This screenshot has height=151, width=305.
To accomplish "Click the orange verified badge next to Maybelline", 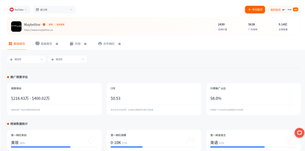I will point(44,25).
